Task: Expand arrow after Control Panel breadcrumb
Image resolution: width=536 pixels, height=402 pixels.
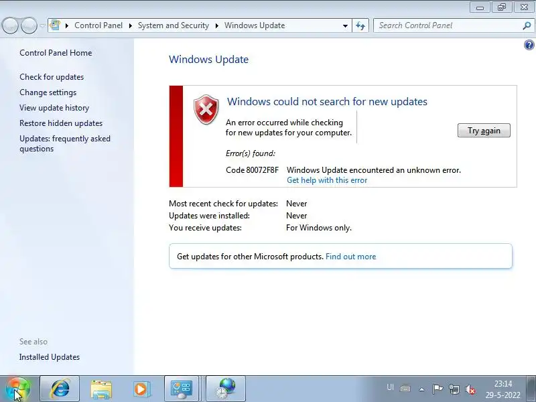Action: click(x=130, y=25)
